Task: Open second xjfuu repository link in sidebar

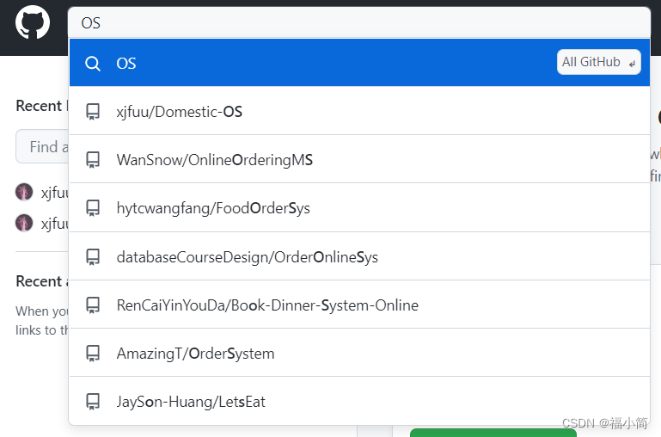Action: coord(55,224)
